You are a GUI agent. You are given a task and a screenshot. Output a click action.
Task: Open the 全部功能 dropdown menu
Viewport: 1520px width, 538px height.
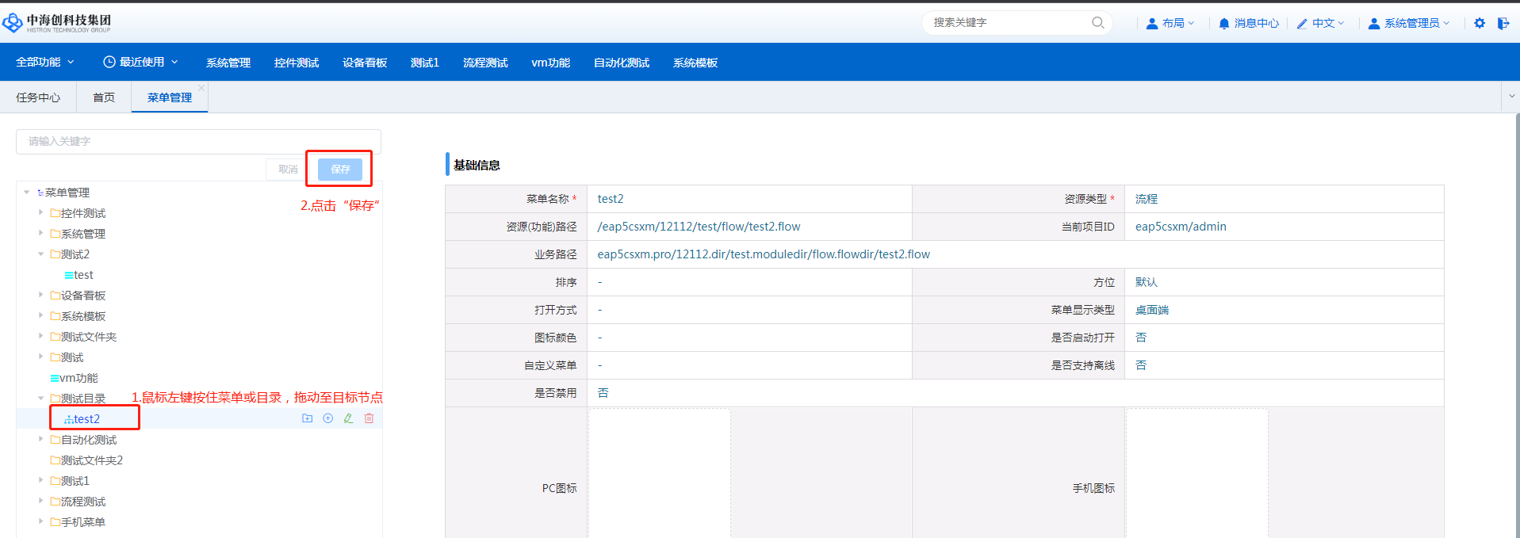pyautogui.click(x=45, y=62)
